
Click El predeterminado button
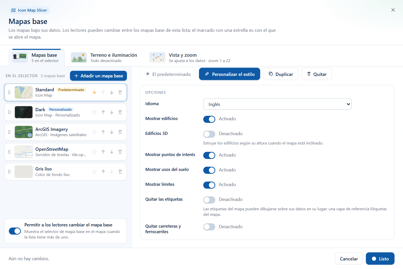tap(168, 74)
